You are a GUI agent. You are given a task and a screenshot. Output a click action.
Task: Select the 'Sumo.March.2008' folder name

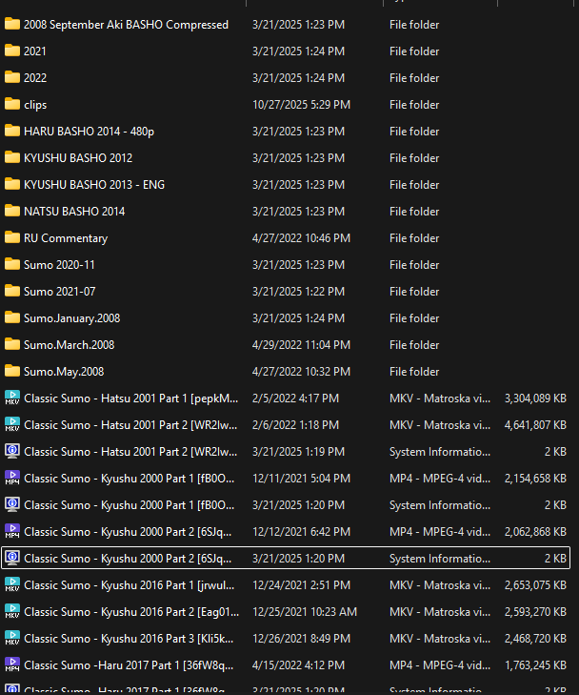(x=70, y=345)
